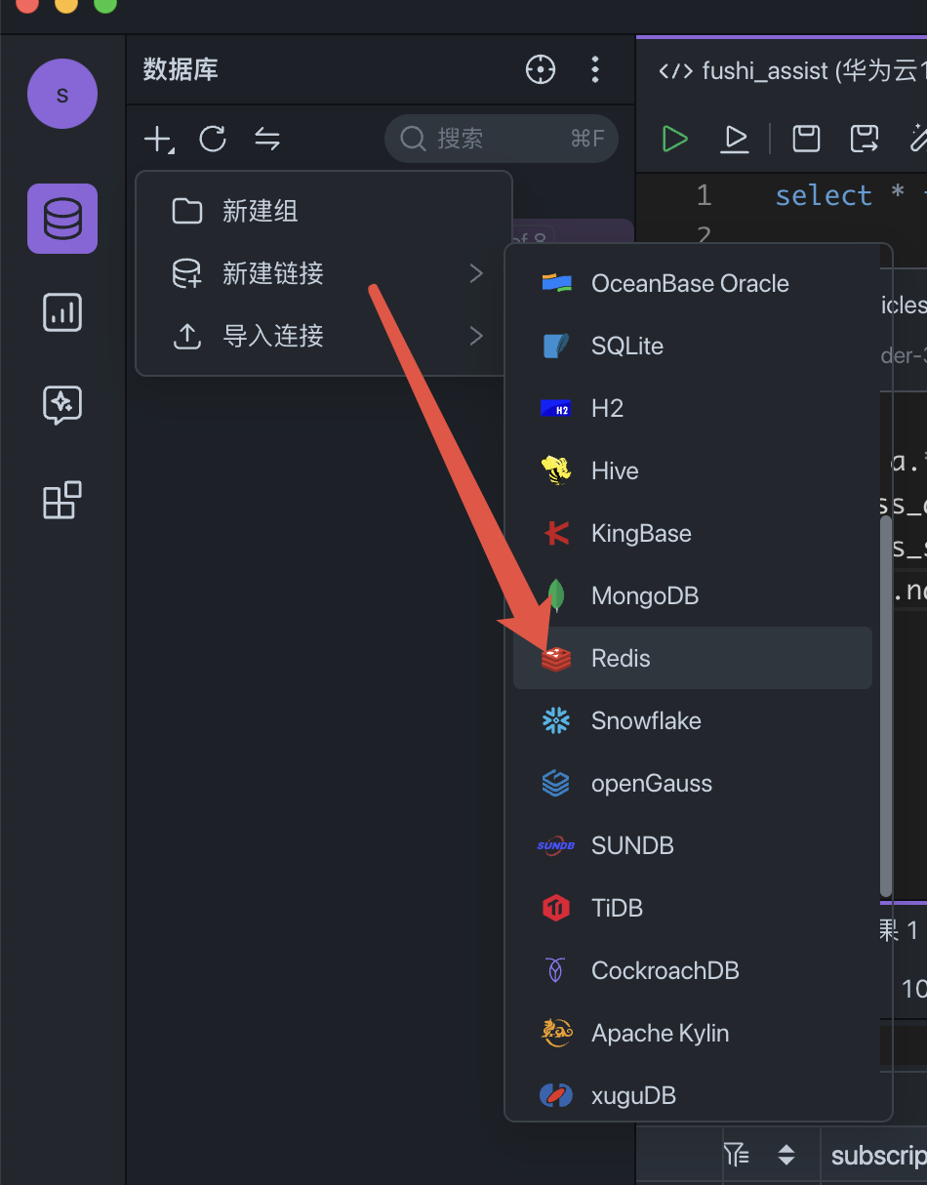Click the run-selected-line underlined play icon
Image resolution: width=927 pixels, height=1185 pixels.
point(735,139)
